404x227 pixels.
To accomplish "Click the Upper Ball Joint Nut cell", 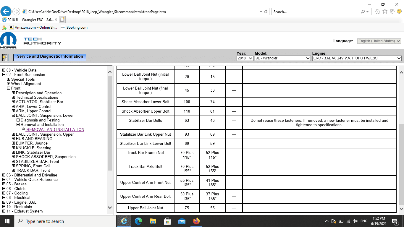I will point(146,208).
